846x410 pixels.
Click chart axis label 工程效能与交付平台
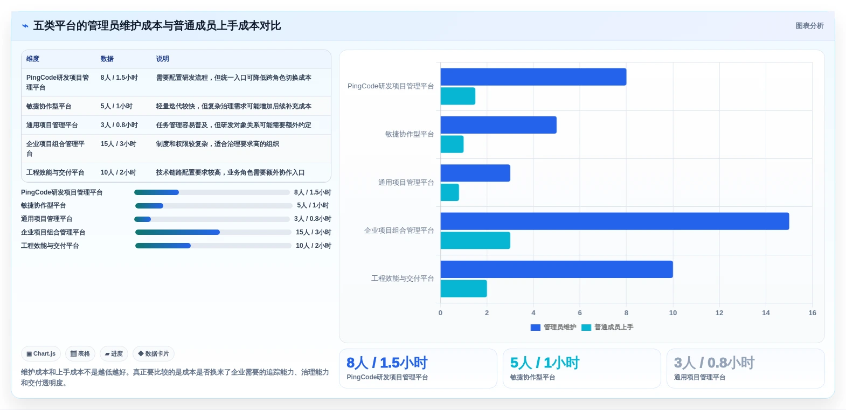pyautogui.click(x=403, y=279)
